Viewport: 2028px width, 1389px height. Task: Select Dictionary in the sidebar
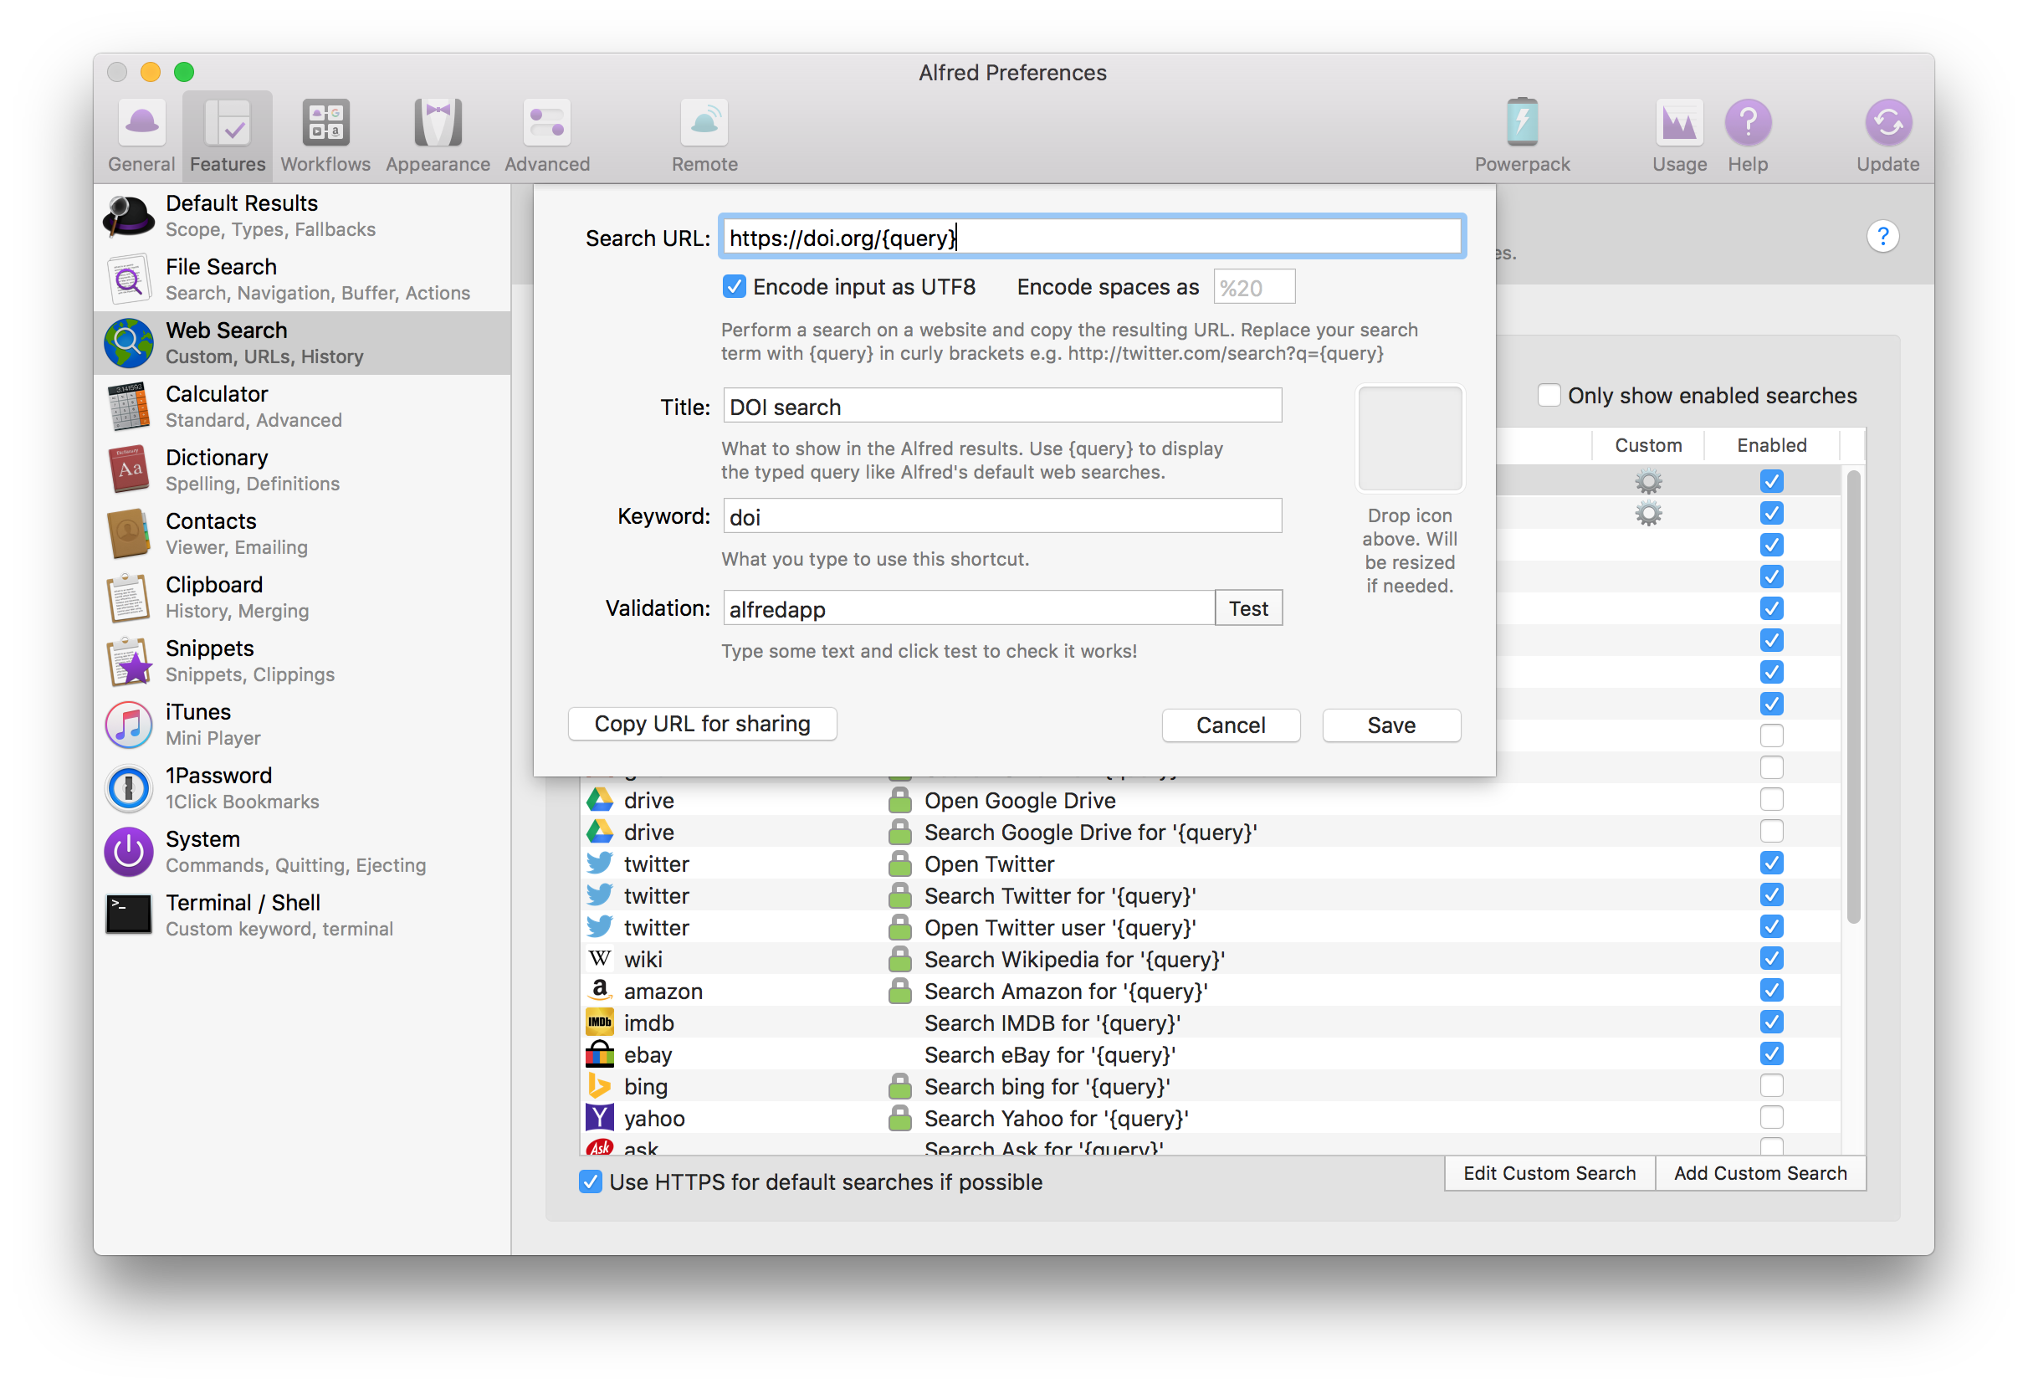(302, 470)
